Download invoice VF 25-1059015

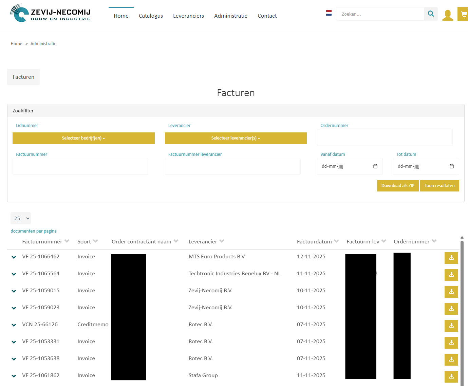[x=451, y=292]
